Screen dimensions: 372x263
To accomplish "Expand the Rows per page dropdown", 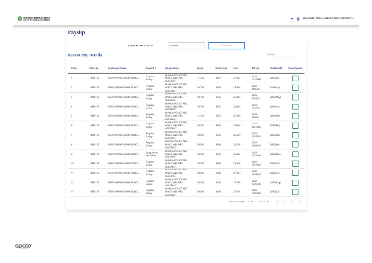I will 250,201.
